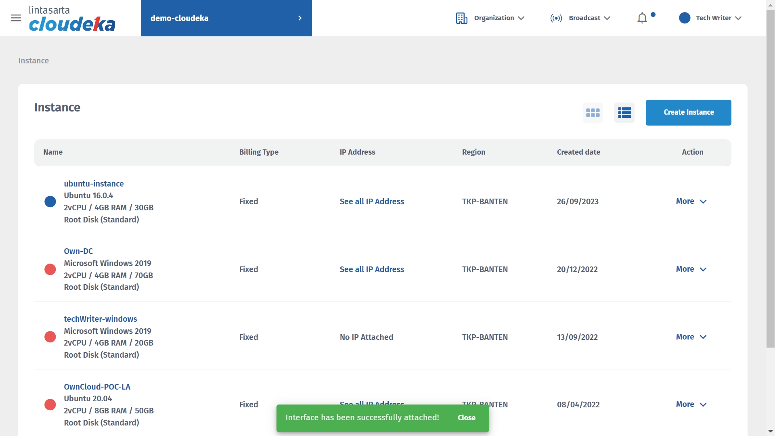The width and height of the screenshot is (775, 436).
Task: Click ubuntu-instance blue status indicator
Action: (x=50, y=201)
